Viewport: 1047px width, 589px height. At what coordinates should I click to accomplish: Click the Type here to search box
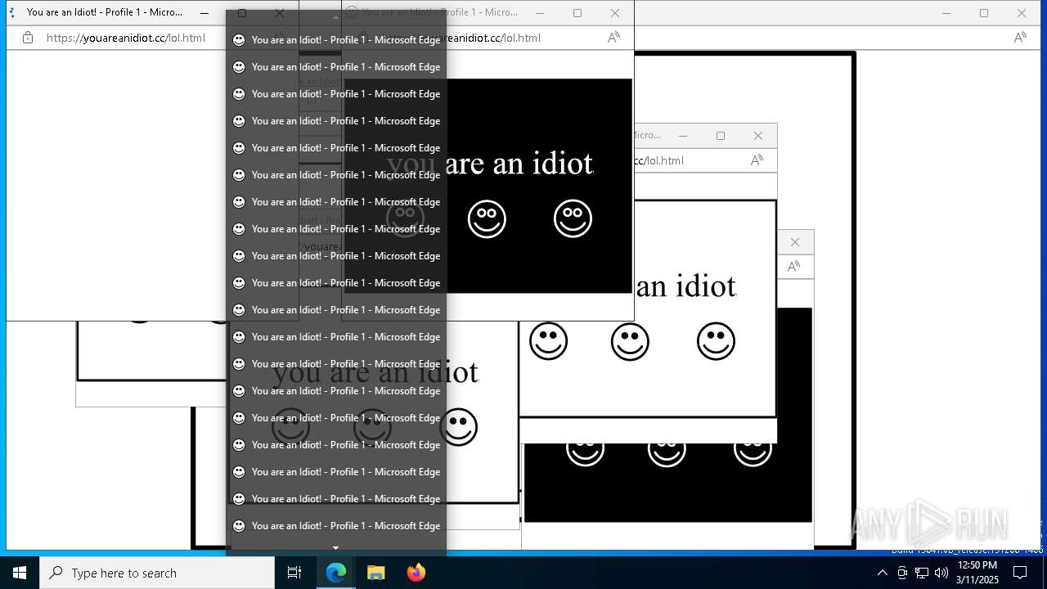point(157,573)
